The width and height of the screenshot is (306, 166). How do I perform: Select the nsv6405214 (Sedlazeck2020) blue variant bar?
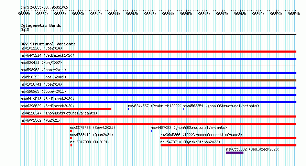click(x=158, y=59)
